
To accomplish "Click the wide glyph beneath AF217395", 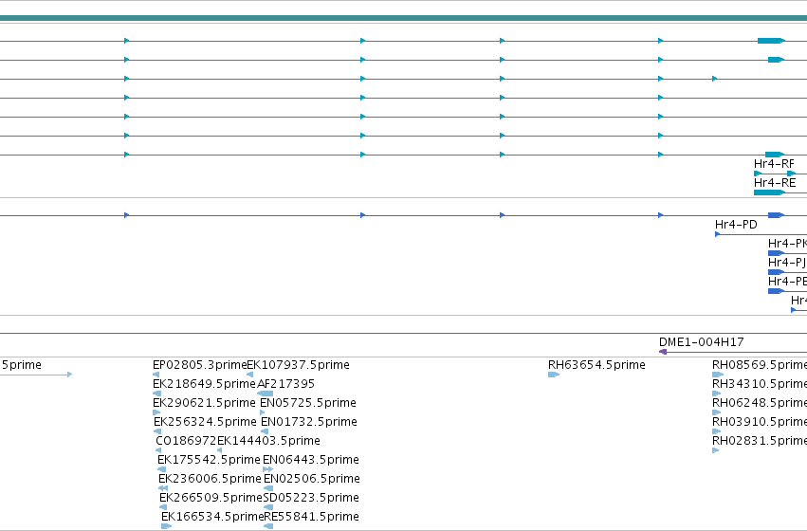I will tap(266, 394).
